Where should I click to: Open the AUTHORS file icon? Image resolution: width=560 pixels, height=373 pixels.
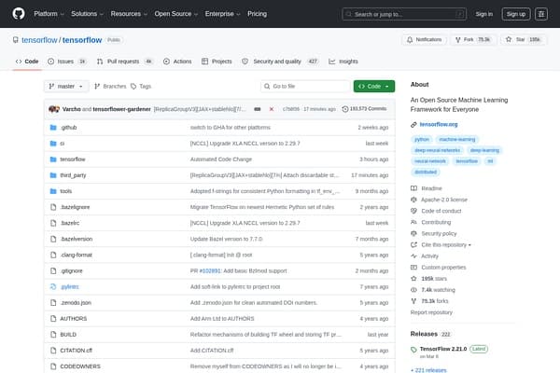click(x=53, y=319)
